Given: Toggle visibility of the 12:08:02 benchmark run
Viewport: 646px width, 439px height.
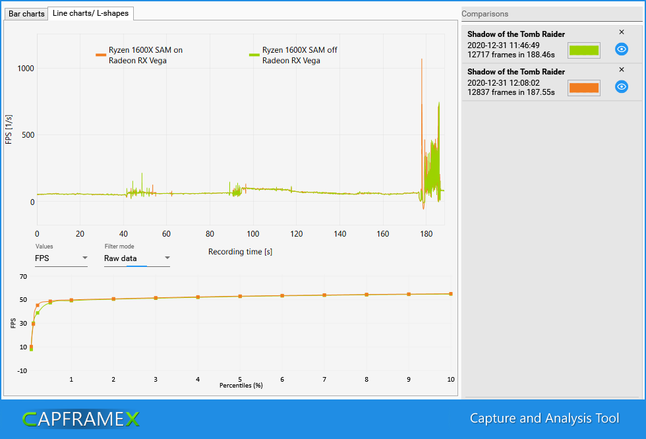Looking at the screenshot, I should [621, 87].
